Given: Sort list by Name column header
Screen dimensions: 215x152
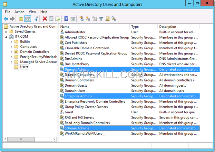Looking at the screenshot, I should click(94, 27).
